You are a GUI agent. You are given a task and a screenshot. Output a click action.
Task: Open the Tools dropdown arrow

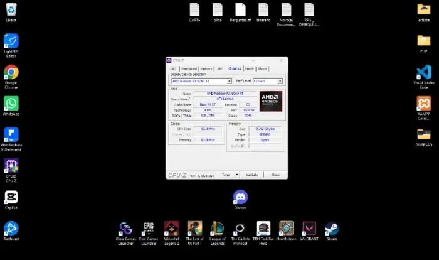237,175
